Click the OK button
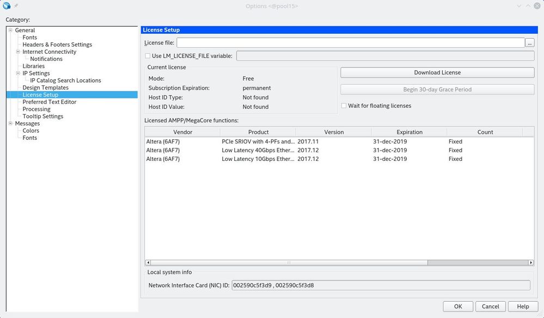Image resolution: width=544 pixels, height=318 pixels. [458, 307]
